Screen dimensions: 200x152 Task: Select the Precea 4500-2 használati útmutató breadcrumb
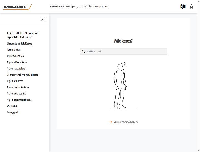point(86,6)
